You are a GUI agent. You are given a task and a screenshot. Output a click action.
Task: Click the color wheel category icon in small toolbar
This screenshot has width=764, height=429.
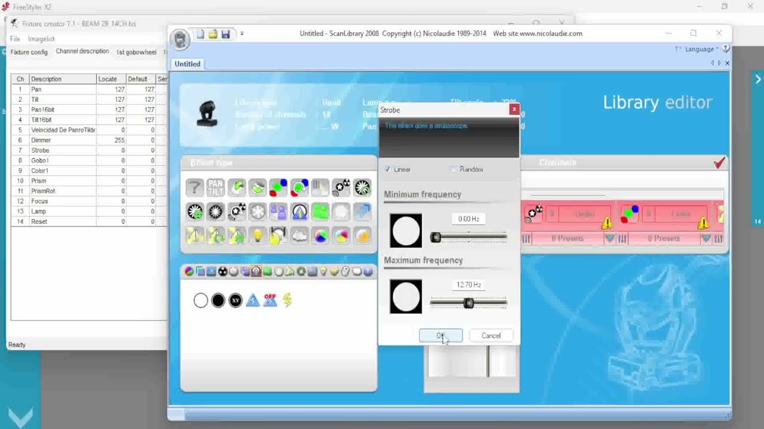189,271
